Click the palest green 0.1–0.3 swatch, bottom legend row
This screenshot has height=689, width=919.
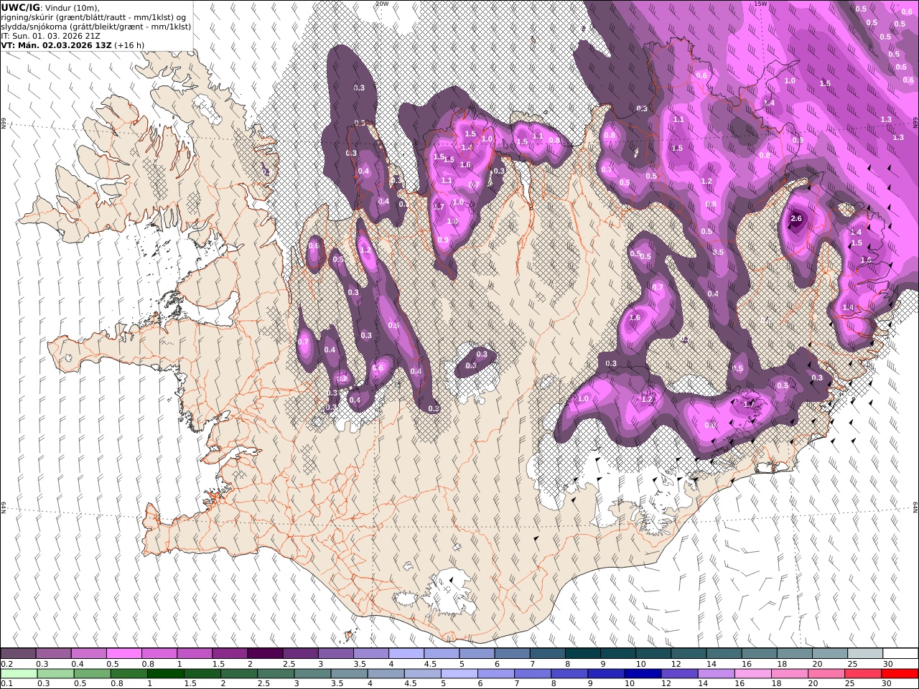(19, 673)
